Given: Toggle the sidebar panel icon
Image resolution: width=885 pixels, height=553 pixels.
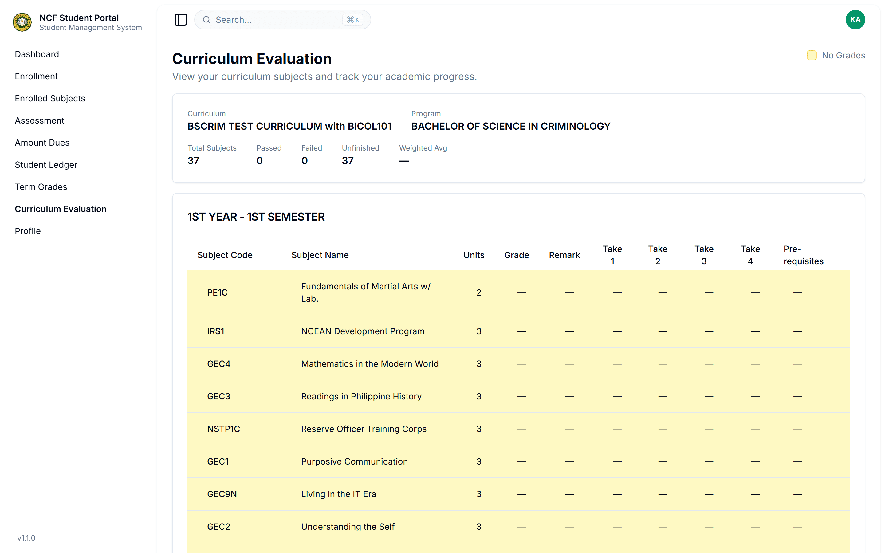Looking at the screenshot, I should click(181, 20).
